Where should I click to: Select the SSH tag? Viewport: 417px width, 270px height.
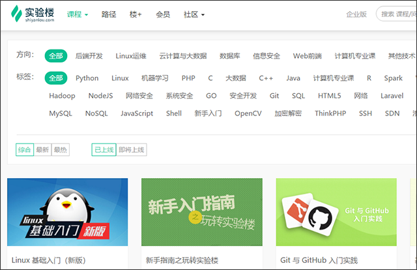point(366,113)
